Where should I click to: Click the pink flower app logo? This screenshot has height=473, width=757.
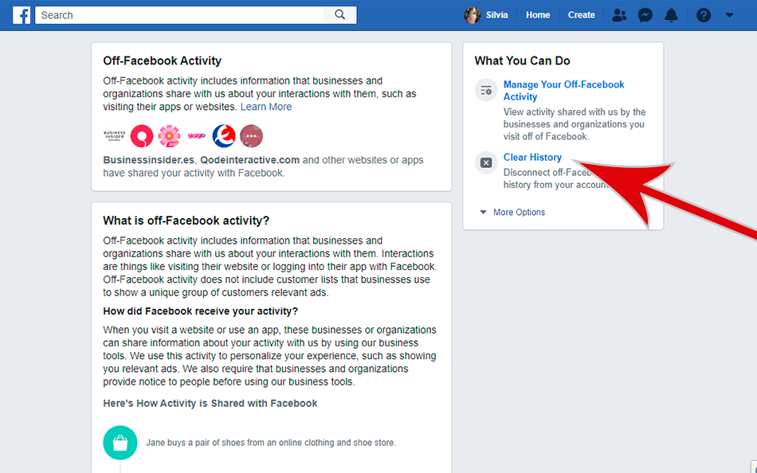[170, 135]
